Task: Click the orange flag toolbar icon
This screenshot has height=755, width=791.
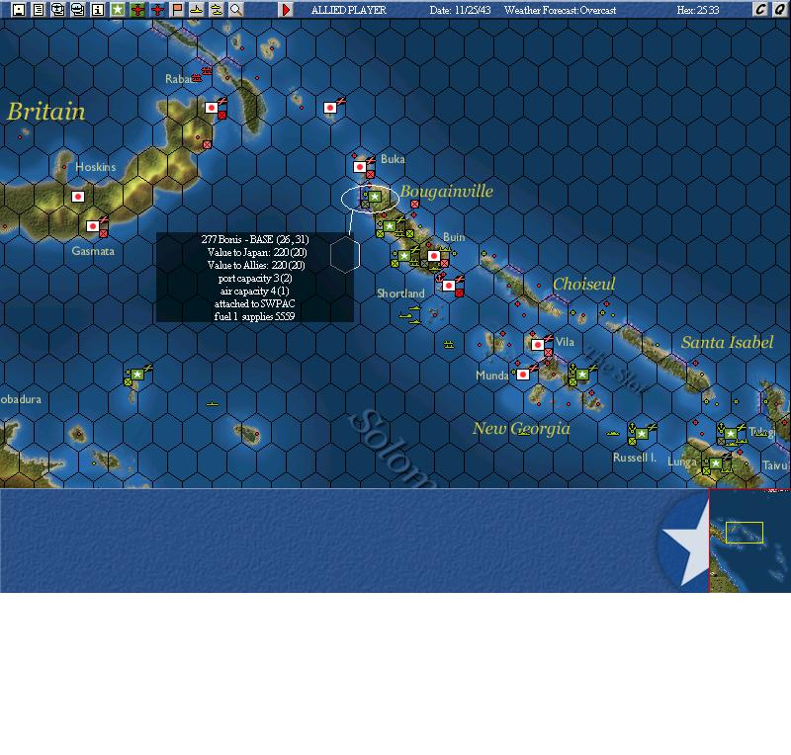Action: (x=177, y=9)
